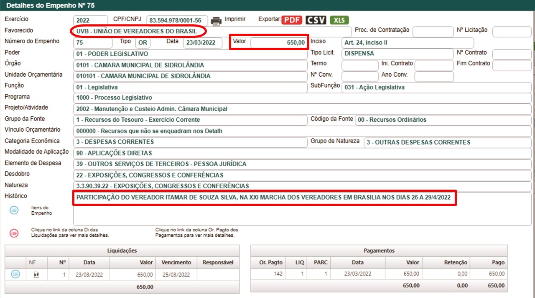Viewport: 535px width, 298px height.
Task: Click the Responsável column header
Action: (218, 263)
